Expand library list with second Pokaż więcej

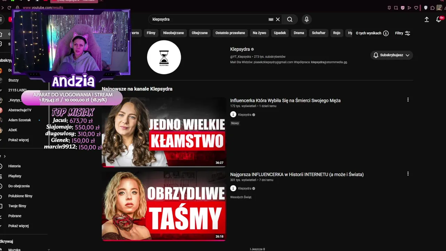[18, 226]
